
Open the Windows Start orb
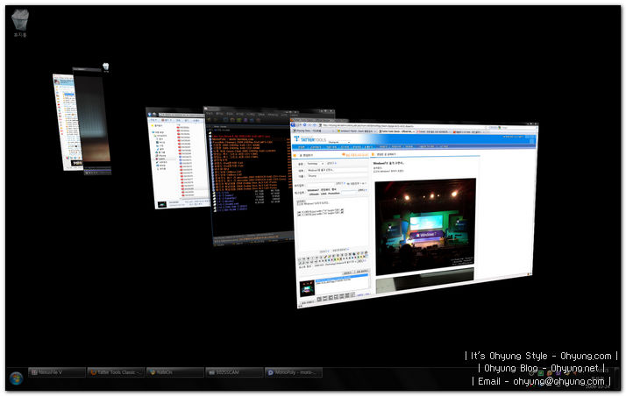17,378
